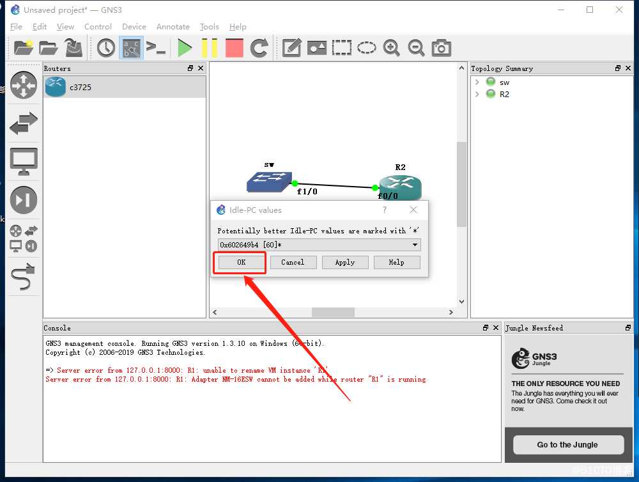Open the File menu
639x482 pixels.
pyautogui.click(x=16, y=26)
